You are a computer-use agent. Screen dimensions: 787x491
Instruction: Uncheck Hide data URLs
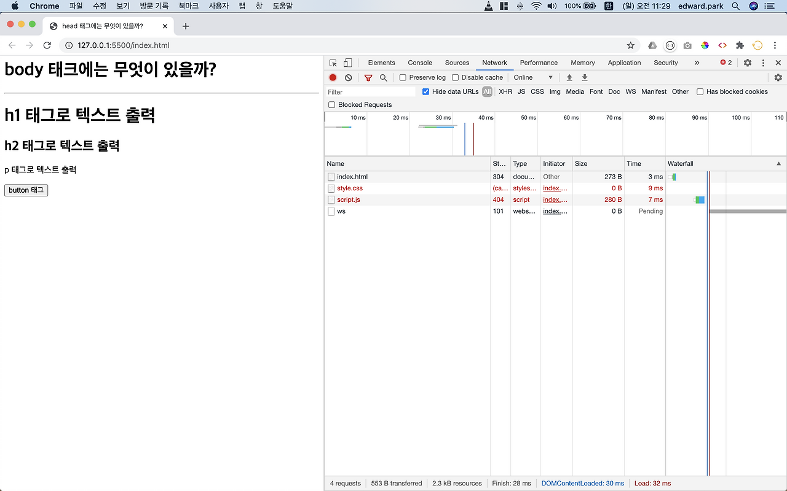point(426,91)
